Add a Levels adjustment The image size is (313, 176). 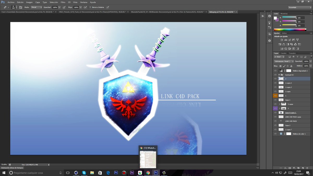[286, 40]
